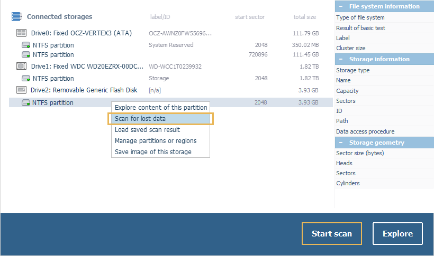Select Save image of this storage

(153, 152)
